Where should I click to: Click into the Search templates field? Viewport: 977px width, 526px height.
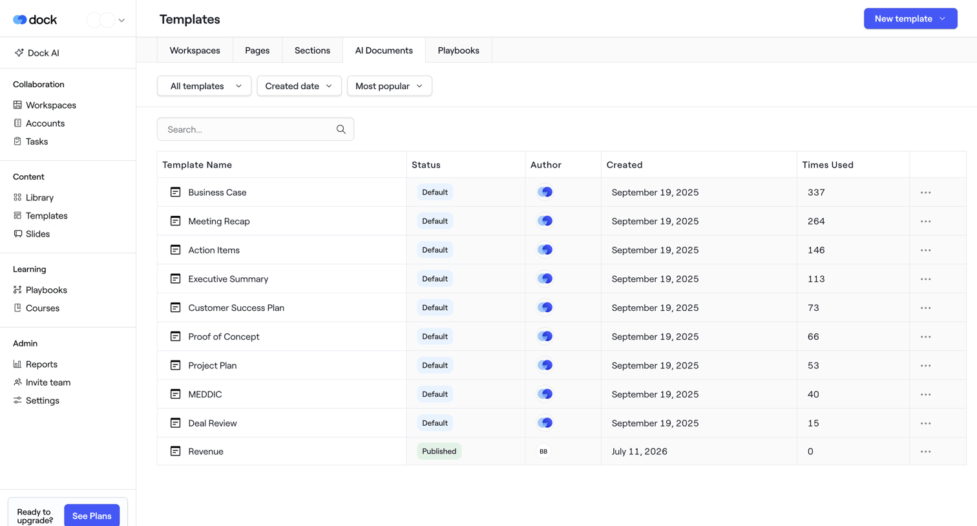coord(255,129)
